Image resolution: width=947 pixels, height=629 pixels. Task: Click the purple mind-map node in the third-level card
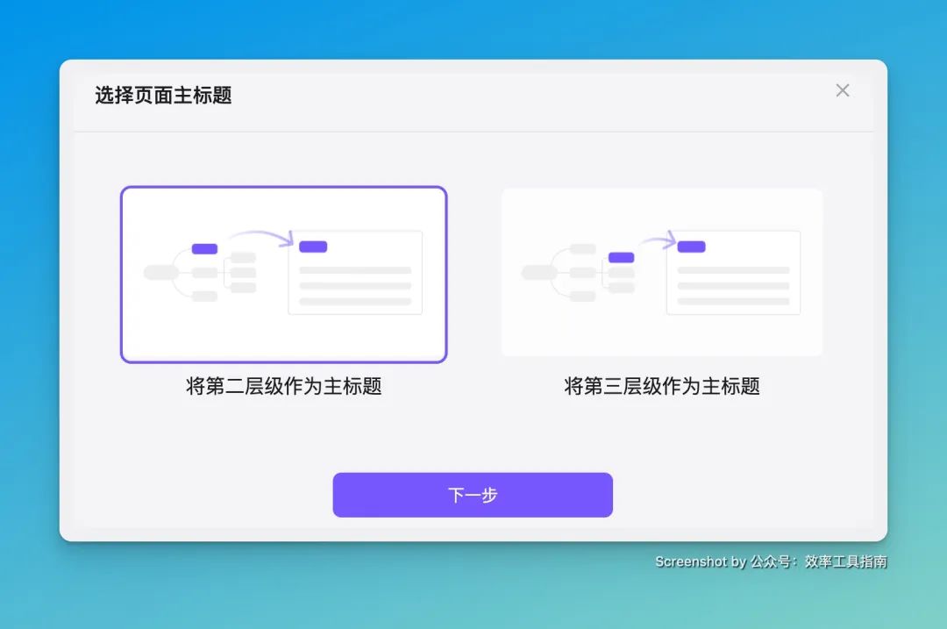(x=621, y=258)
